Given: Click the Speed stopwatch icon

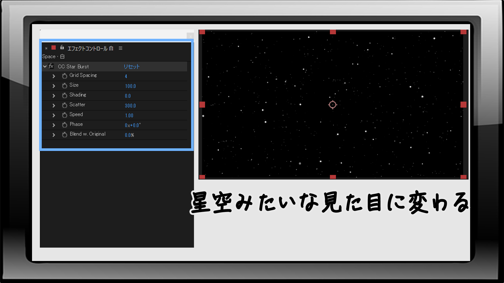Looking at the screenshot, I should [65, 115].
